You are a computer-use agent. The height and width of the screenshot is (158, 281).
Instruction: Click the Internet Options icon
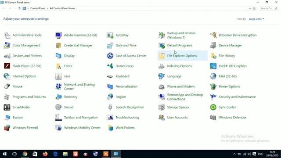tap(7, 76)
